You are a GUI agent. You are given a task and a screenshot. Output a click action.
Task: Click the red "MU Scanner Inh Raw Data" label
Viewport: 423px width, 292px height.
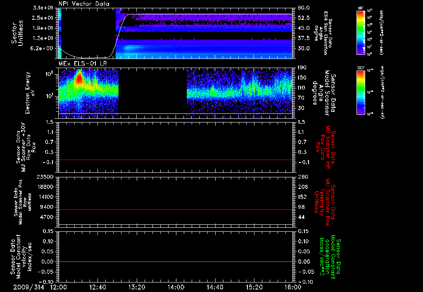click(x=325, y=148)
